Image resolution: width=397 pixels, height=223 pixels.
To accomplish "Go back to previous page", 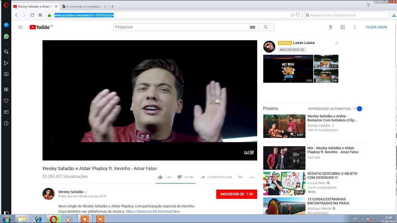I will point(16,15).
